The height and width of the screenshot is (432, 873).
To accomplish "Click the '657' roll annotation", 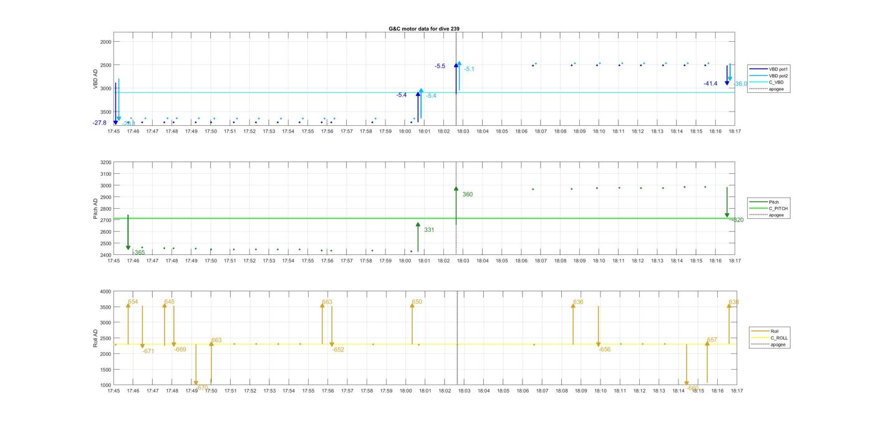I will [711, 340].
